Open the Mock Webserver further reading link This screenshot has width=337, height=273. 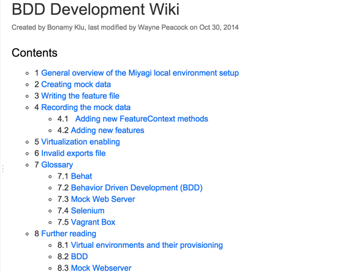tap(101, 268)
